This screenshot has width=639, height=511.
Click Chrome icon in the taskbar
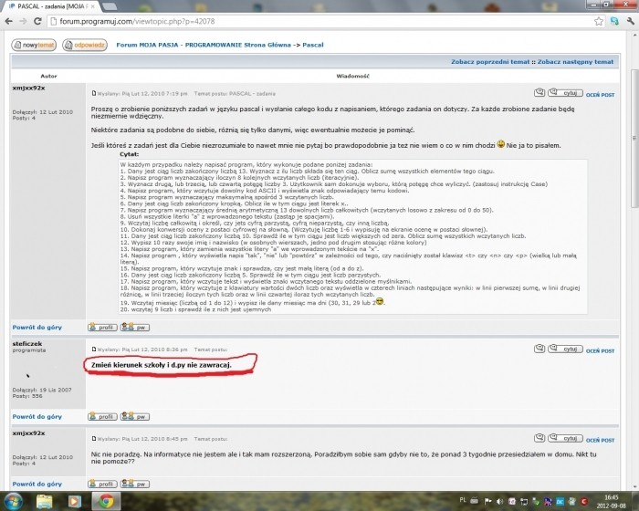pyautogui.click(x=106, y=501)
